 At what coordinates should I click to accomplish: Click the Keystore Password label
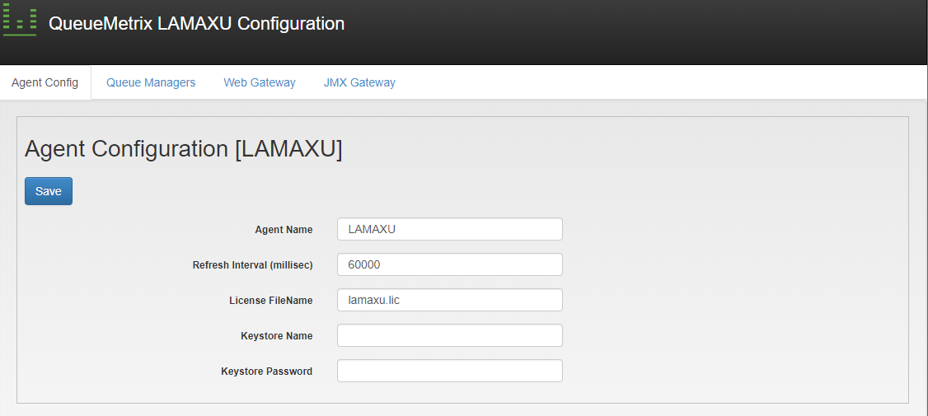tap(267, 372)
